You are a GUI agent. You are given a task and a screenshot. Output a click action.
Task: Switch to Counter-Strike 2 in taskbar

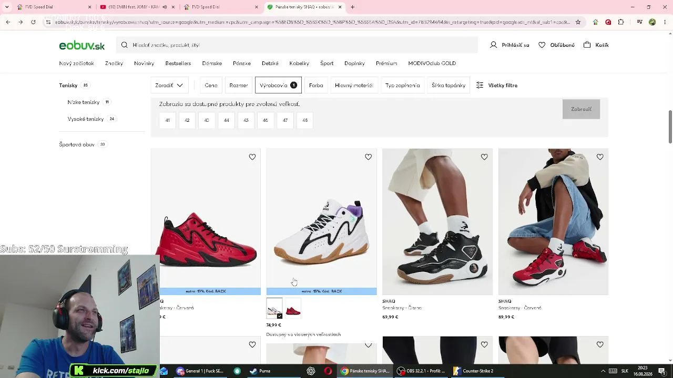tap(473, 371)
